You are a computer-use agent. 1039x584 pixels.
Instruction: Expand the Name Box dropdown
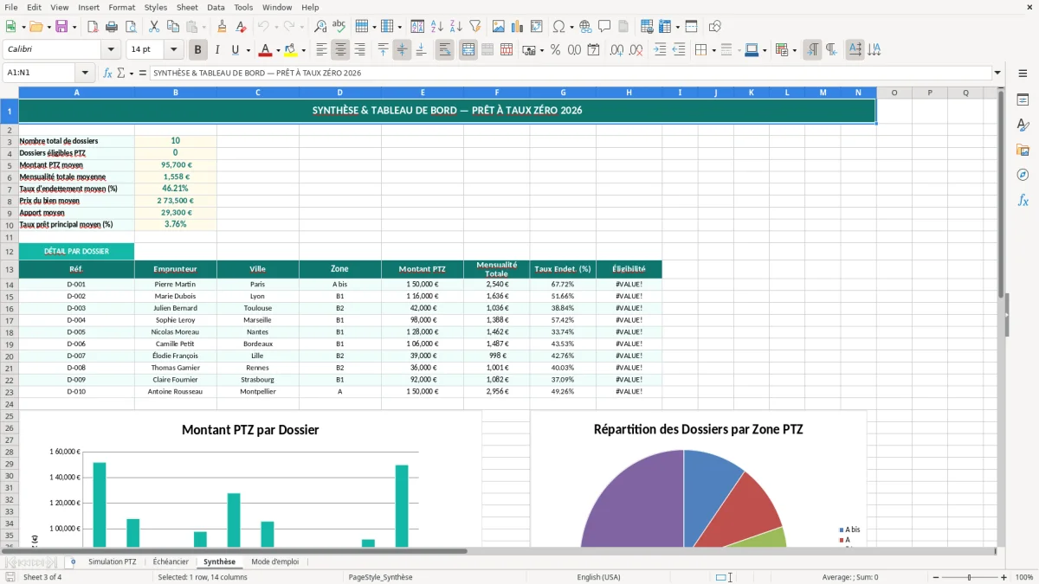tap(86, 73)
